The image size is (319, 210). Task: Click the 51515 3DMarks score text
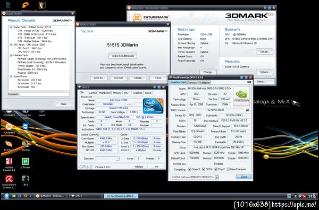pos(123,45)
